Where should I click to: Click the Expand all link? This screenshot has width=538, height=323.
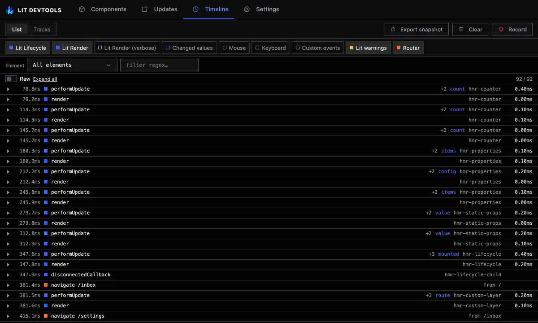pos(45,79)
